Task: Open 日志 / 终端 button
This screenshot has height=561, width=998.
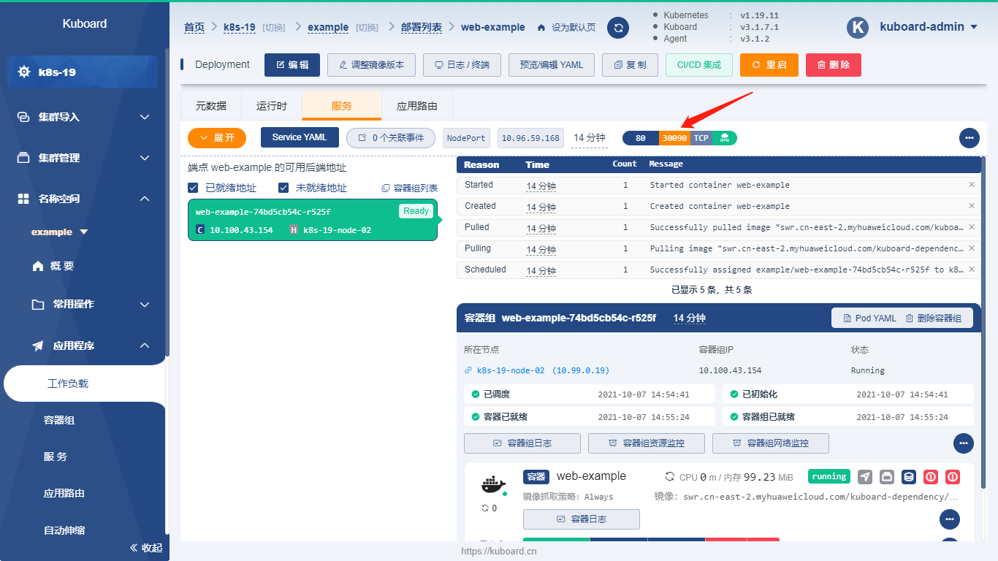Action: pos(462,64)
